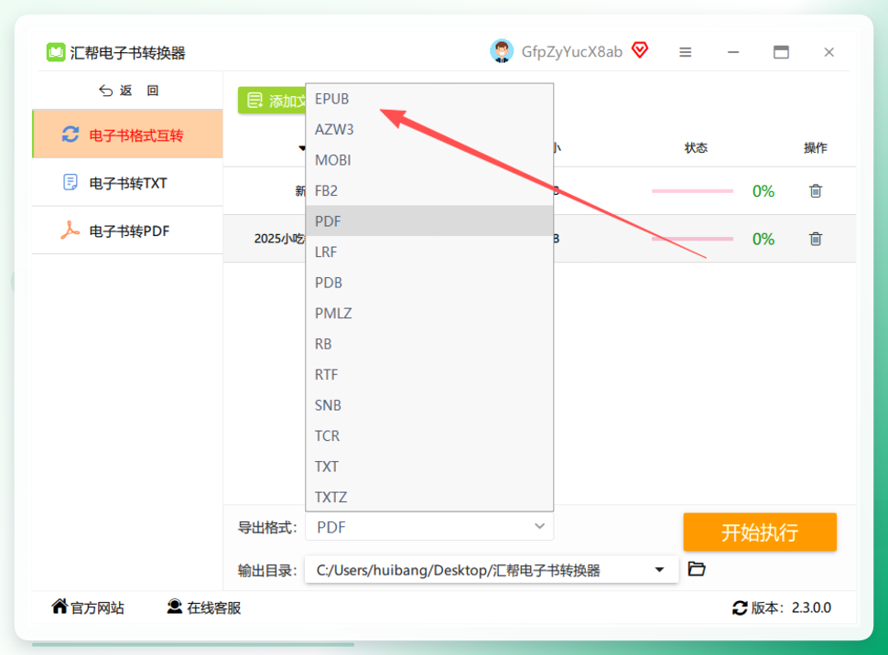Click the back arrow 返回
The width and height of the screenshot is (888, 655).
coord(128,91)
